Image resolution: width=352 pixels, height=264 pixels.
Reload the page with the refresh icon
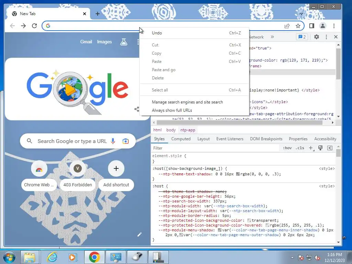click(x=34, y=26)
